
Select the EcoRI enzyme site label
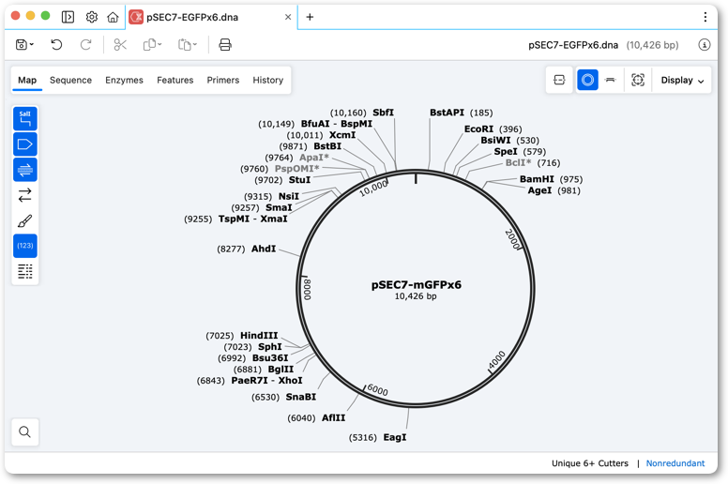[478, 129]
